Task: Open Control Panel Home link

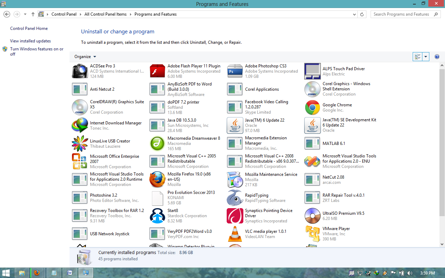Action: 29,28
